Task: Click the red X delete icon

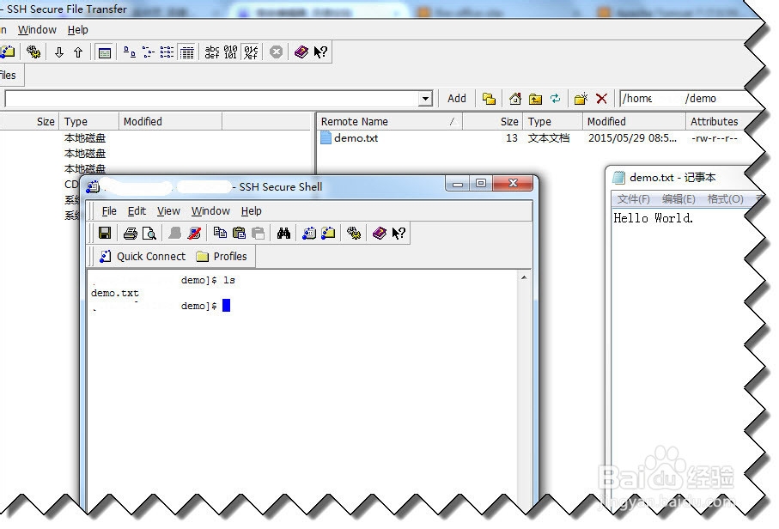Action: [x=601, y=99]
